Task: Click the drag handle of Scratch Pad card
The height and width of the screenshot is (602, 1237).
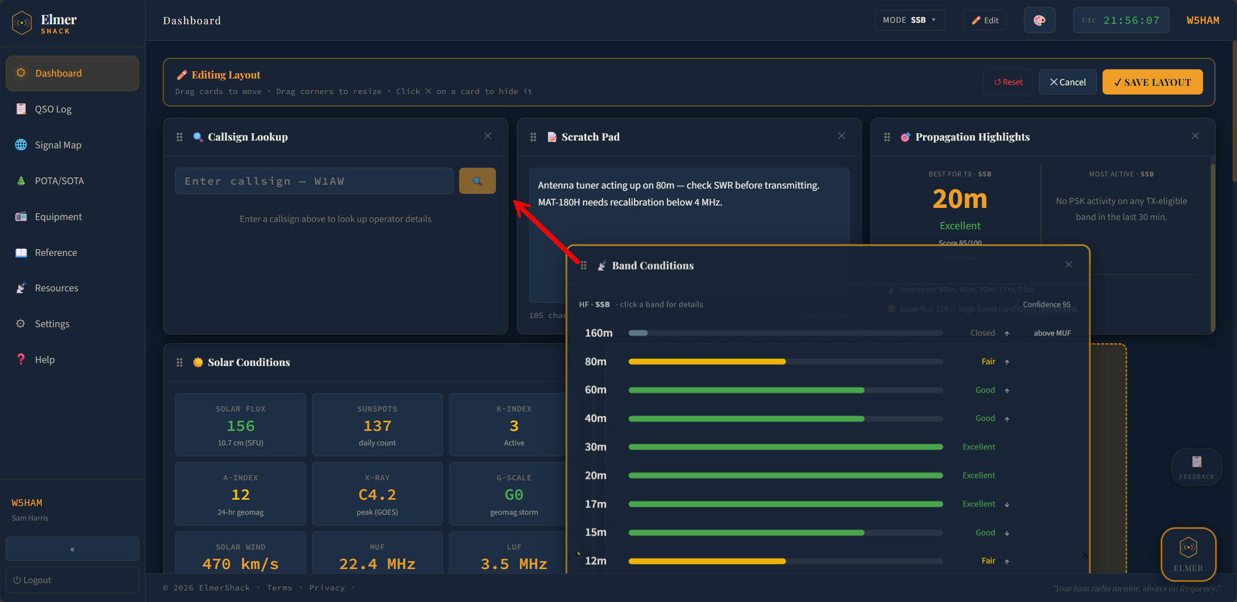Action: point(533,137)
